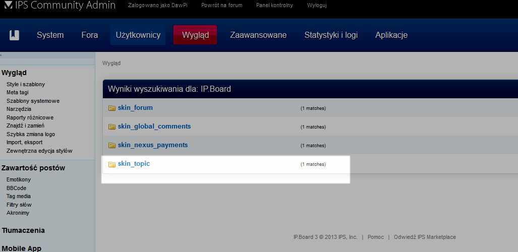
Task: Open Narzędzia in sidebar
Action: coord(19,109)
